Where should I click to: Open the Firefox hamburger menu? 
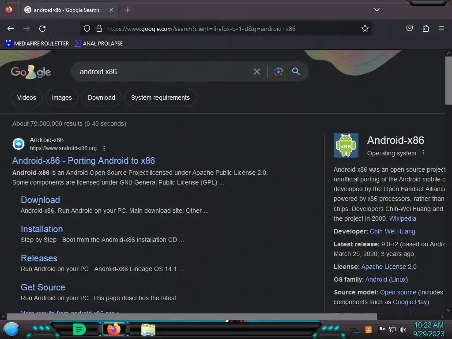(441, 28)
